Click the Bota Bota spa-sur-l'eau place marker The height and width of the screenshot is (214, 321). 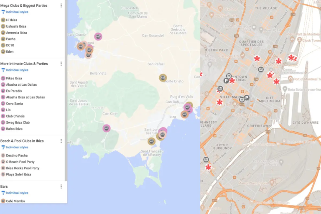(285, 89)
